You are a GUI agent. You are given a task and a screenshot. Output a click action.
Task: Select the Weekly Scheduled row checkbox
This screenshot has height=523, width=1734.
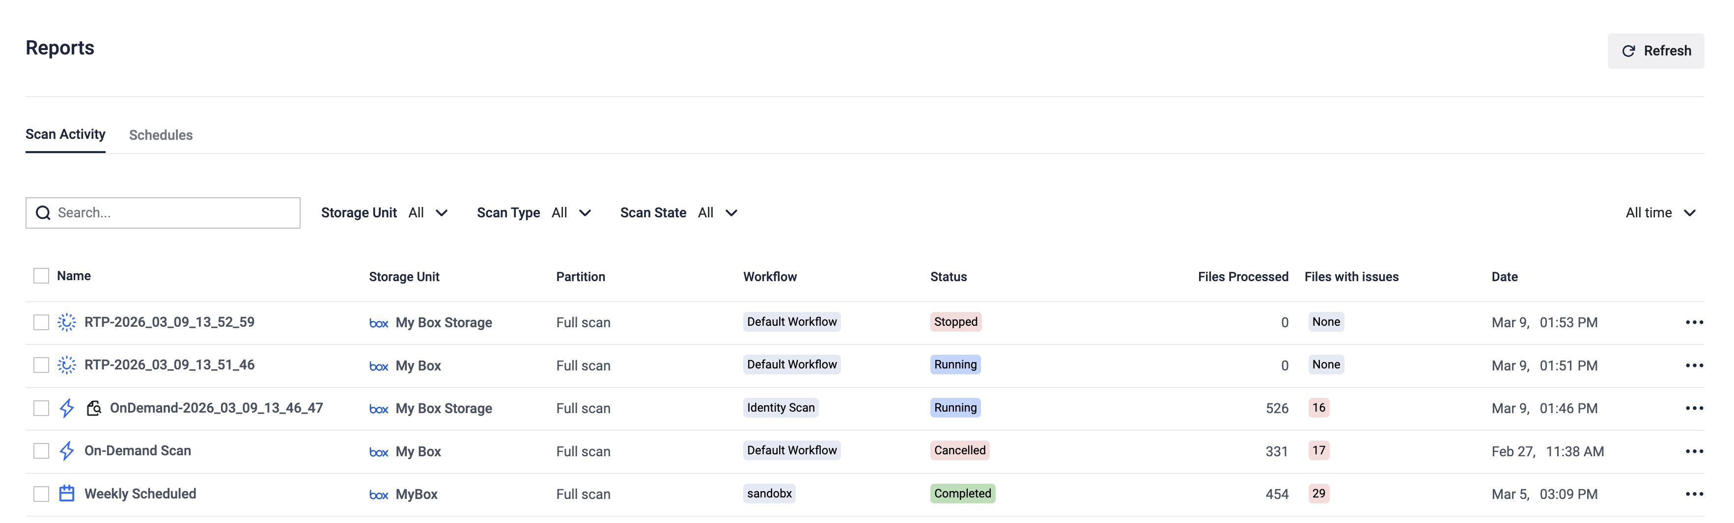[41, 494]
